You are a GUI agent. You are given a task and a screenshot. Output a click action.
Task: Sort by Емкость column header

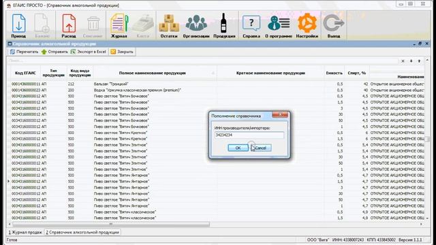coord(334,73)
